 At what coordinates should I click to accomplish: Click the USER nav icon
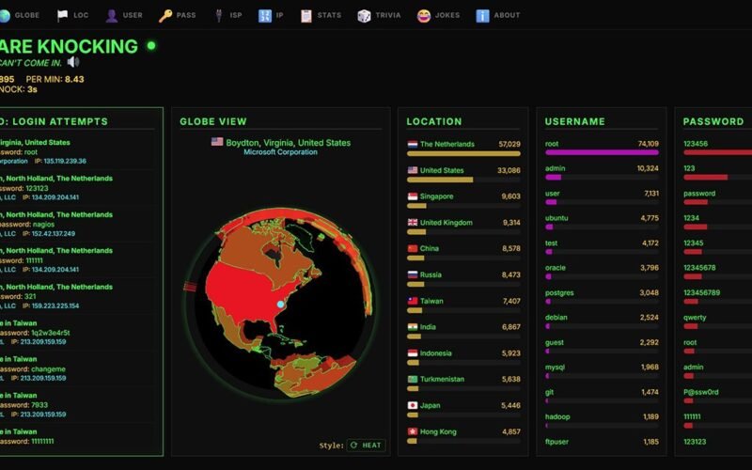pos(124,15)
